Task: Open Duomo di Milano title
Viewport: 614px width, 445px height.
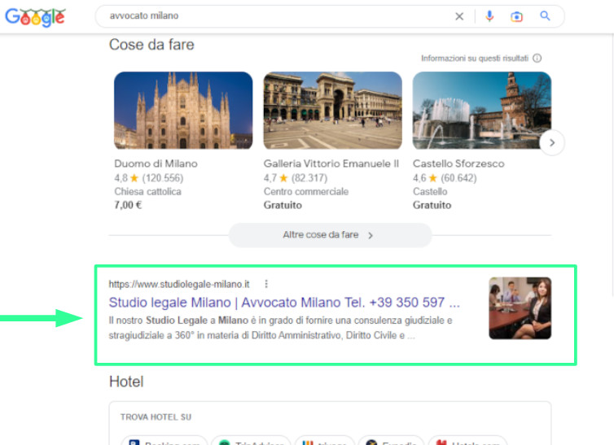Action: pyautogui.click(x=156, y=164)
